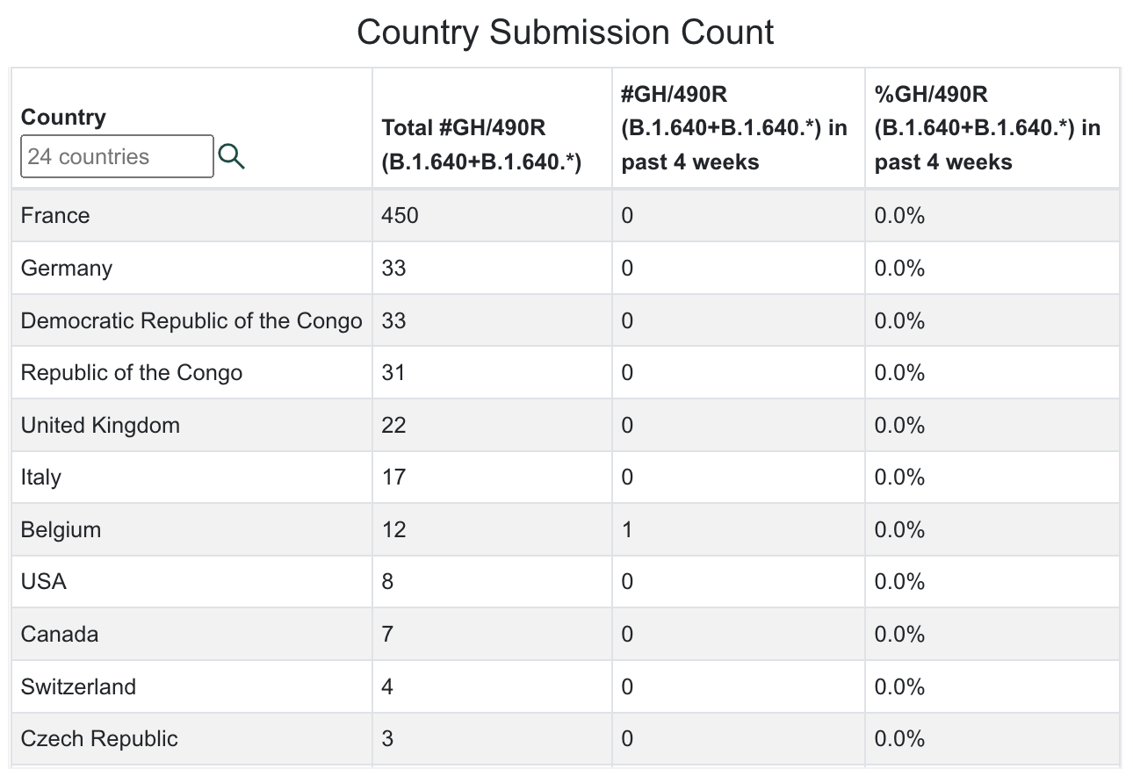Viewport: 1133px width, 783px height.
Task: Select the United Kingdom row
Action: (x=100, y=426)
